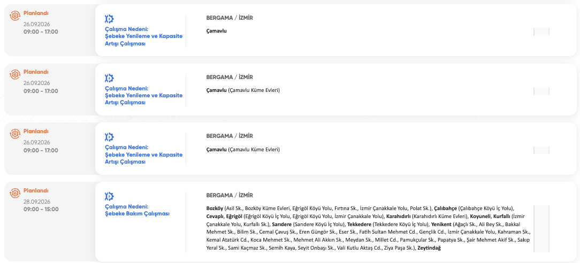Select the BERGAMA / İZMİR heading of the maintenance card
Image resolution: width=580 pixels, height=263 pixels.
[230, 195]
